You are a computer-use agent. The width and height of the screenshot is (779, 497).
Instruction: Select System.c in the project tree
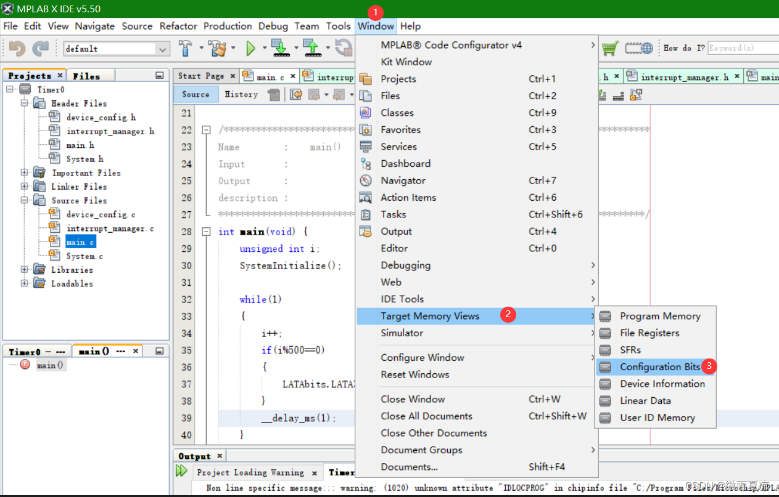pyautogui.click(x=84, y=256)
